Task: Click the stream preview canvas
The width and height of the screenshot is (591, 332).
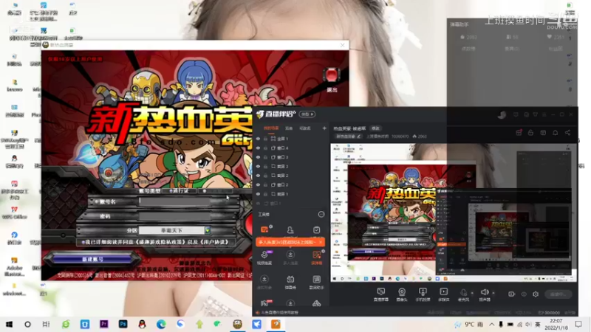Action: [454, 212]
